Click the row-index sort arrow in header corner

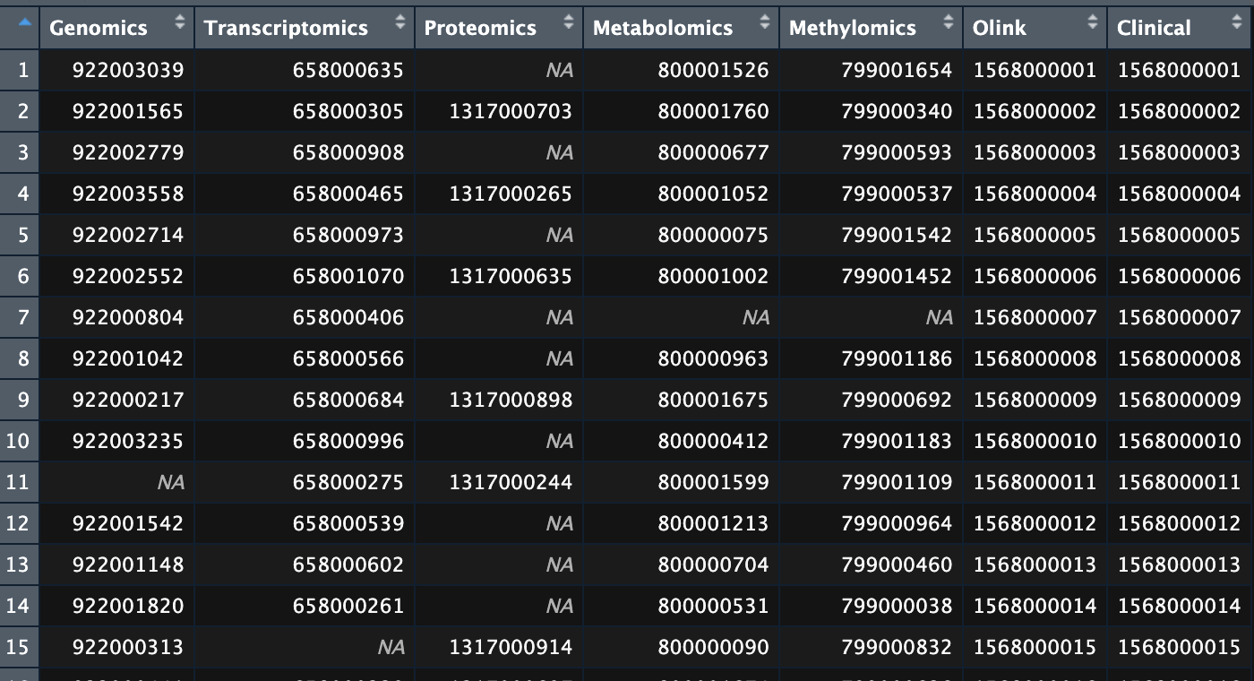(23, 22)
